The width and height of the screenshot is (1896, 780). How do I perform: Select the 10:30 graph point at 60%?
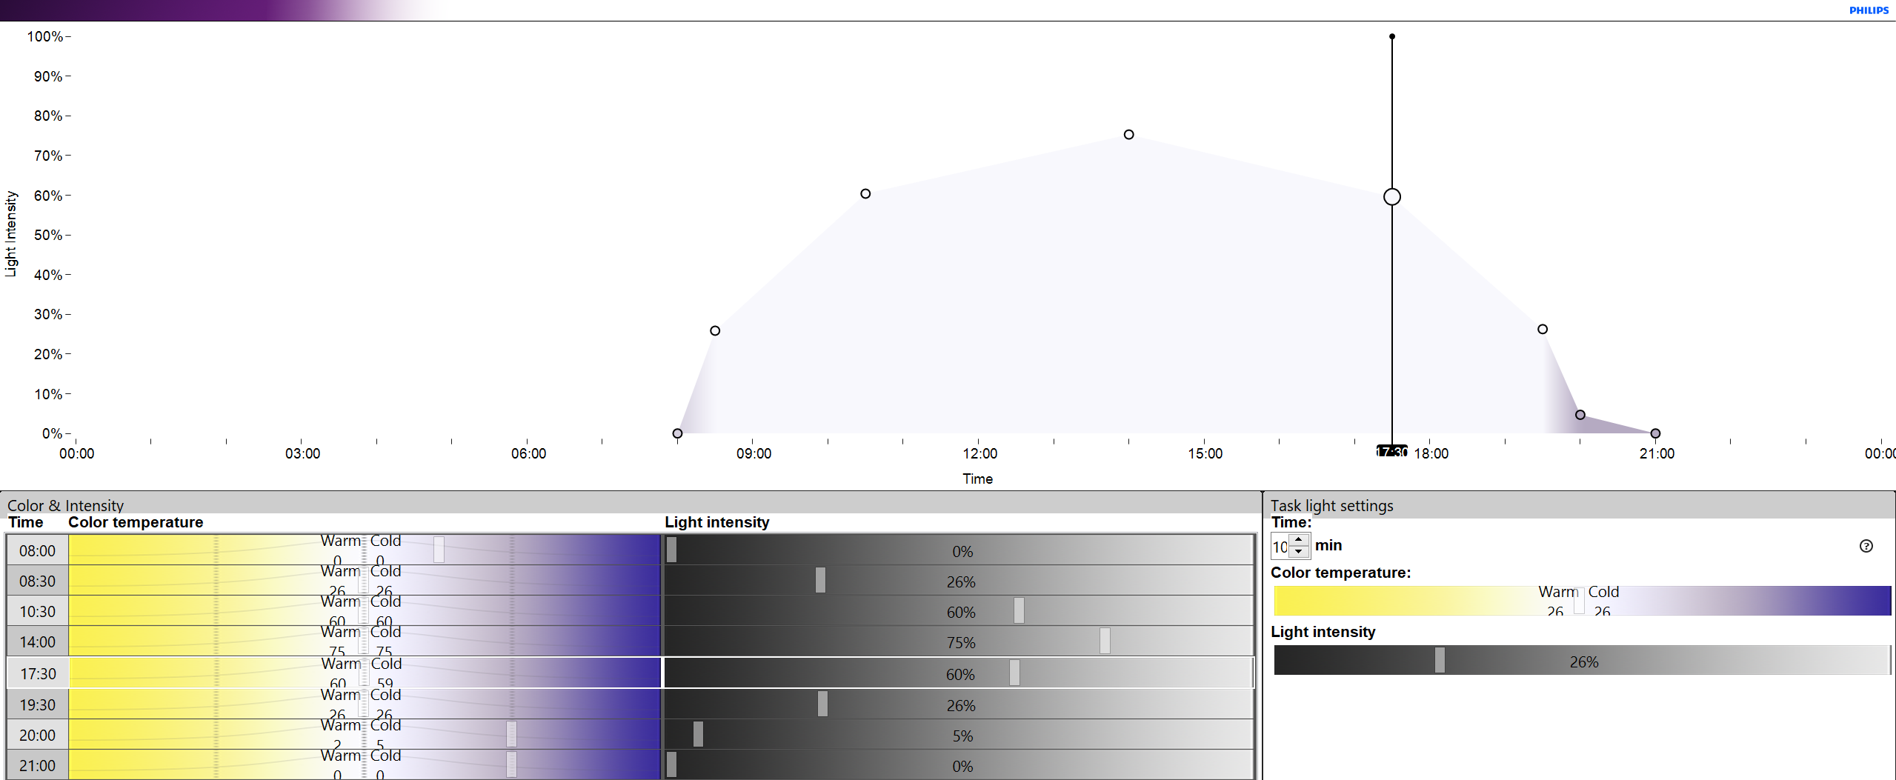[865, 194]
